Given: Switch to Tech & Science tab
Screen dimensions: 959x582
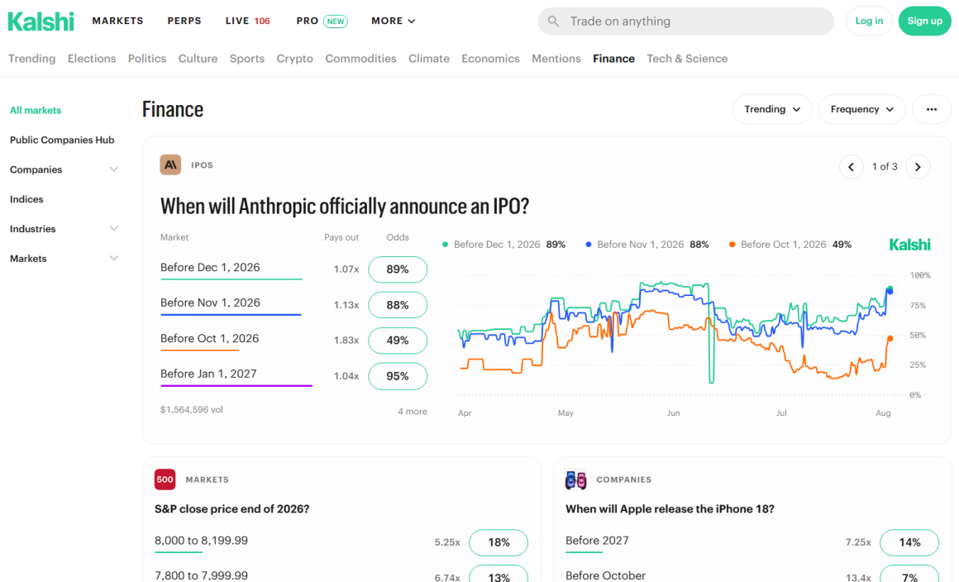Looking at the screenshot, I should [688, 59].
